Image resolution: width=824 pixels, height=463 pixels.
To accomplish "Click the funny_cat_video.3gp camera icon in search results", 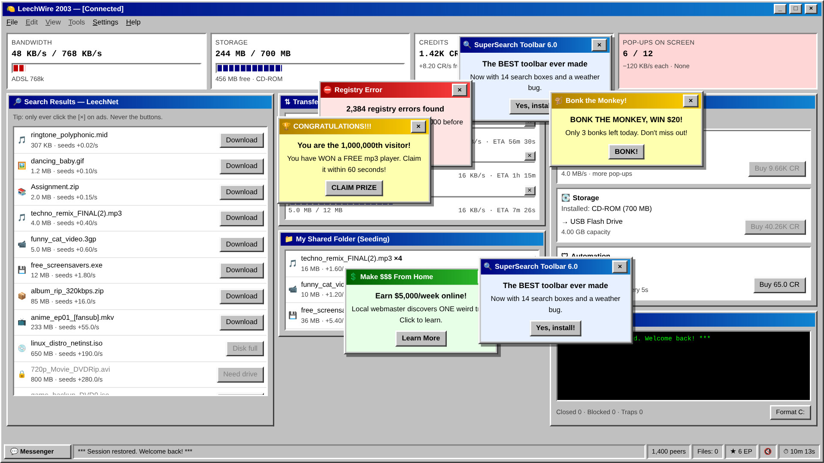I will 22,244.
